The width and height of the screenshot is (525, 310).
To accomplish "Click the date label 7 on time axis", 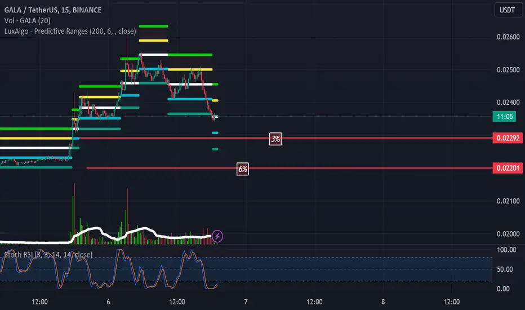I will [246, 302].
